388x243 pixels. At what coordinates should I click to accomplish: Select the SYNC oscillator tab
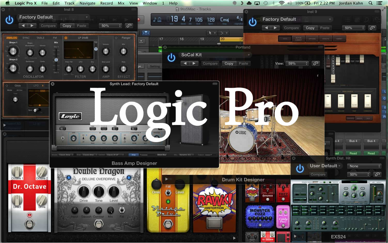26,38
